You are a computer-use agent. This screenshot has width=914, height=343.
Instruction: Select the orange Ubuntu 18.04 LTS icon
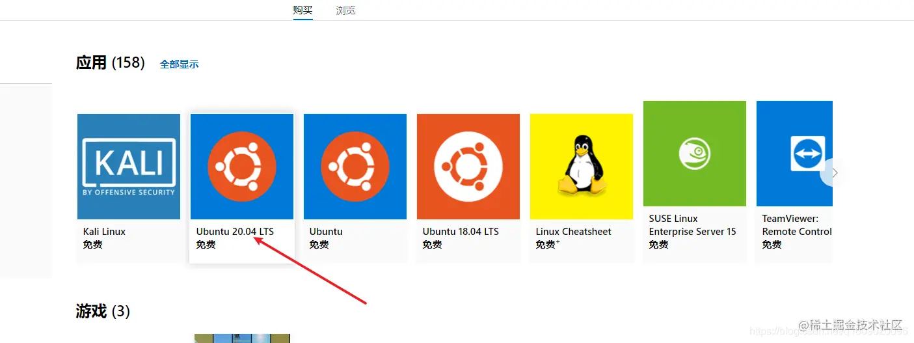click(x=468, y=167)
